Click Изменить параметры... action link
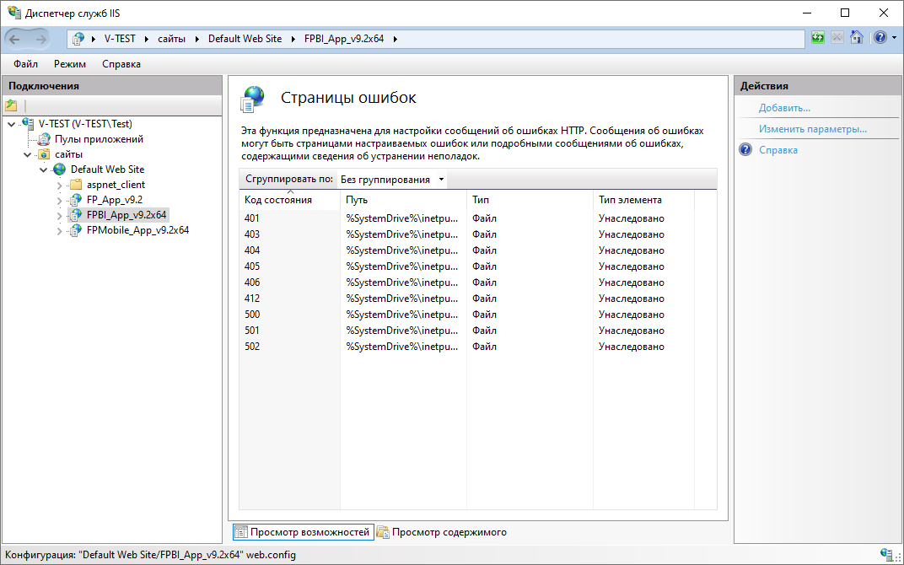 point(812,129)
